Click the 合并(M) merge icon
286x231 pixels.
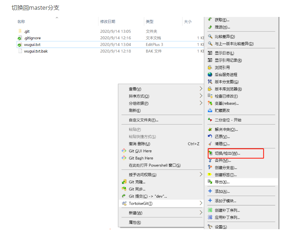210,160
